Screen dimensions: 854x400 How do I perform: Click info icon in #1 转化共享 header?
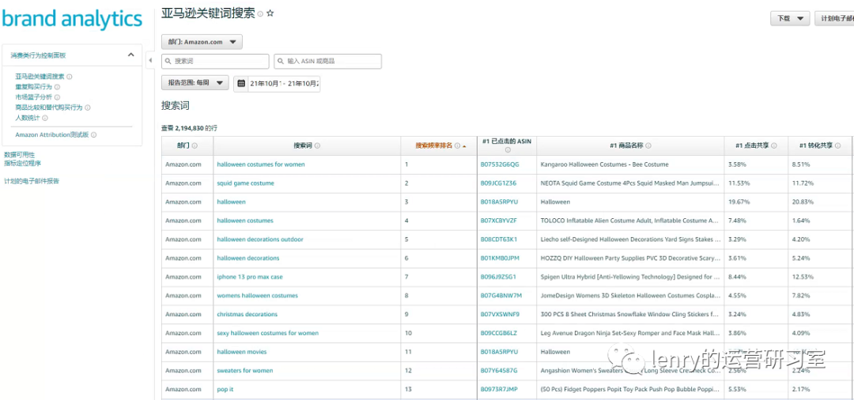[837, 146]
